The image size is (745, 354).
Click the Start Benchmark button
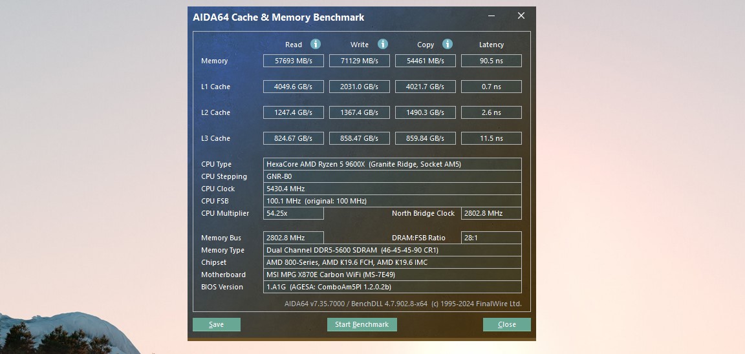362,324
